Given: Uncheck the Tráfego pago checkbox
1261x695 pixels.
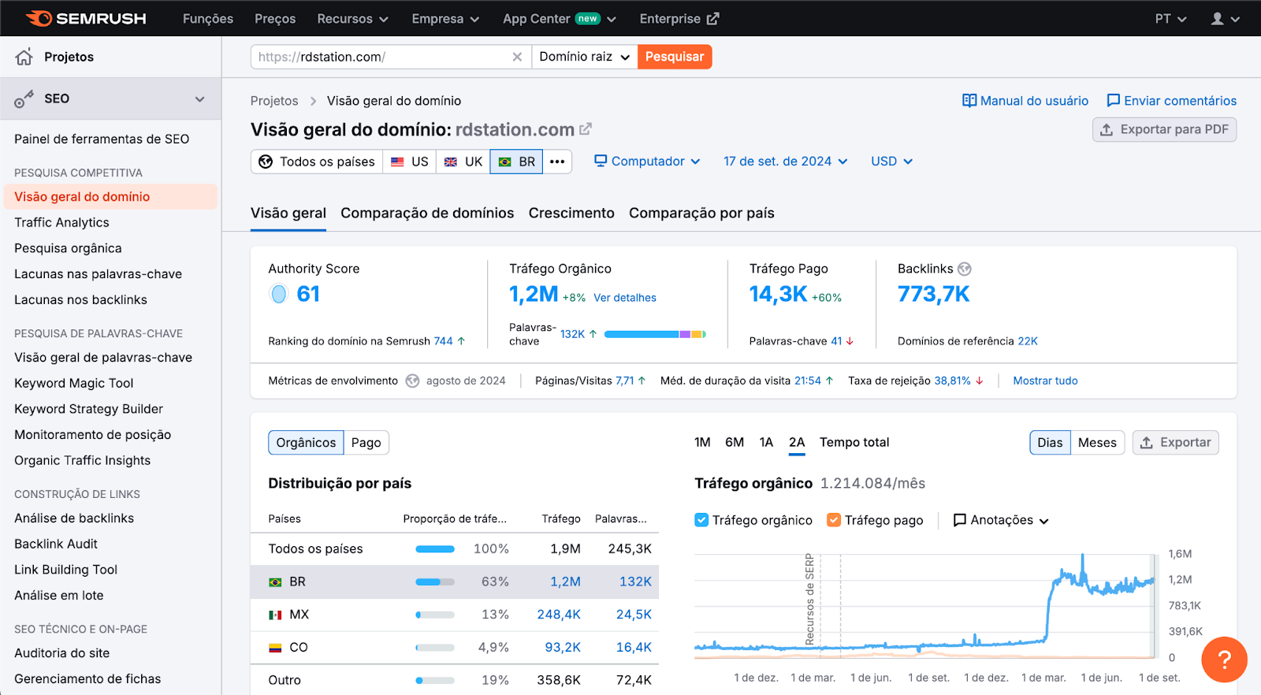Looking at the screenshot, I should [x=834, y=520].
